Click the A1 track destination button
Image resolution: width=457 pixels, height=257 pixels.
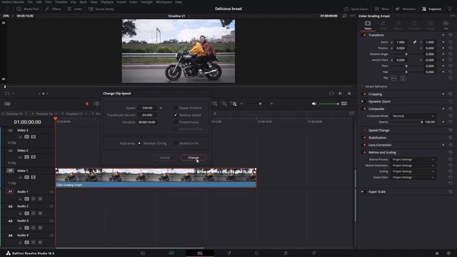pos(10,191)
